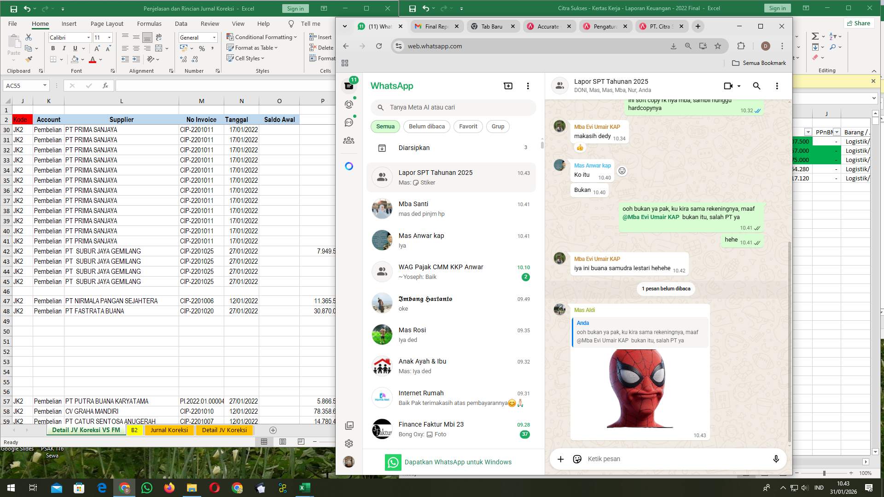Toggle the Belum dibaca chat filter

point(426,126)
